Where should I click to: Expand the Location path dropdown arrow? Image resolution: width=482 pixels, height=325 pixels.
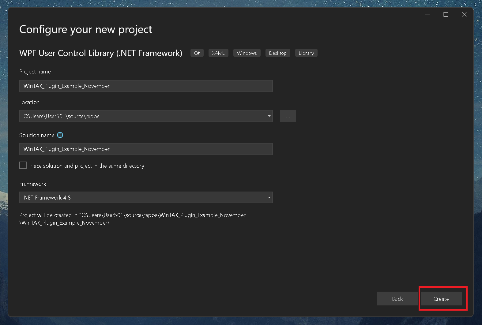coord(269,116)
